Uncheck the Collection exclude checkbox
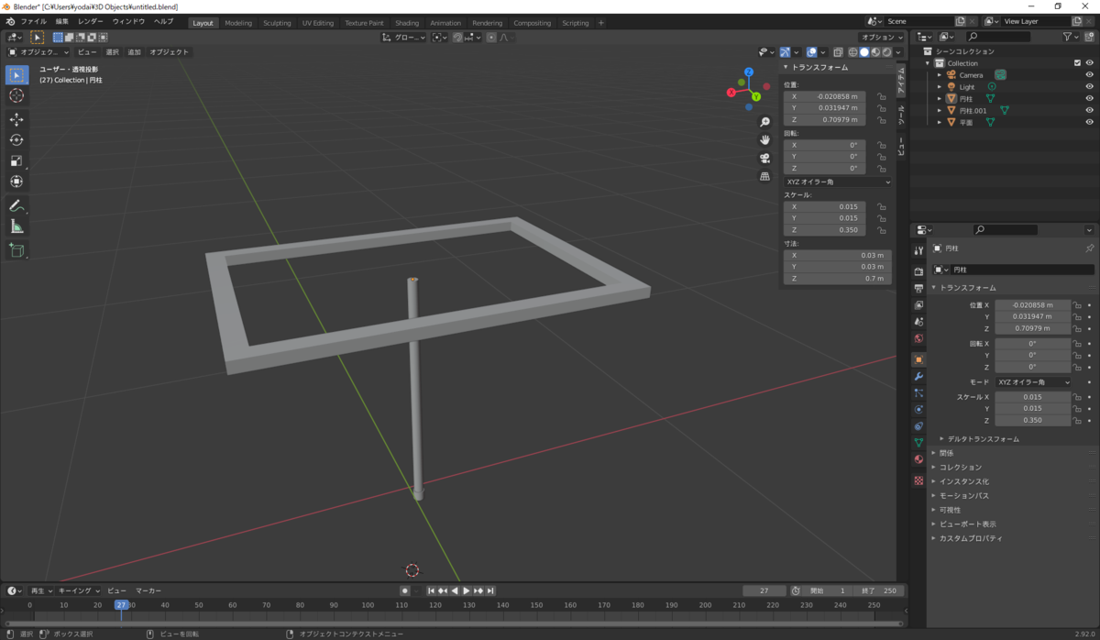Image resolution: width=1100 pixels, height=640 pixels. 1077,63
